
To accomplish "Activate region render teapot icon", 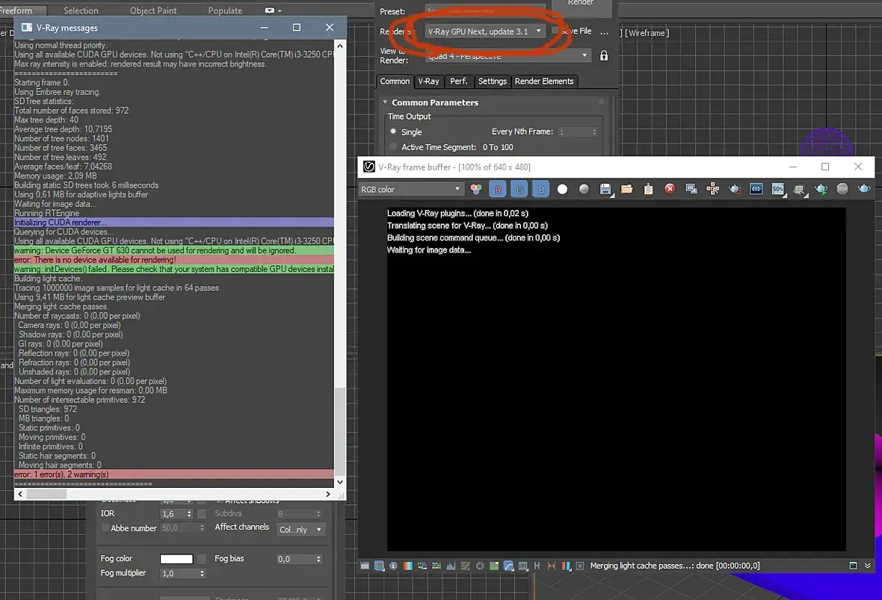I will point(735,190).
